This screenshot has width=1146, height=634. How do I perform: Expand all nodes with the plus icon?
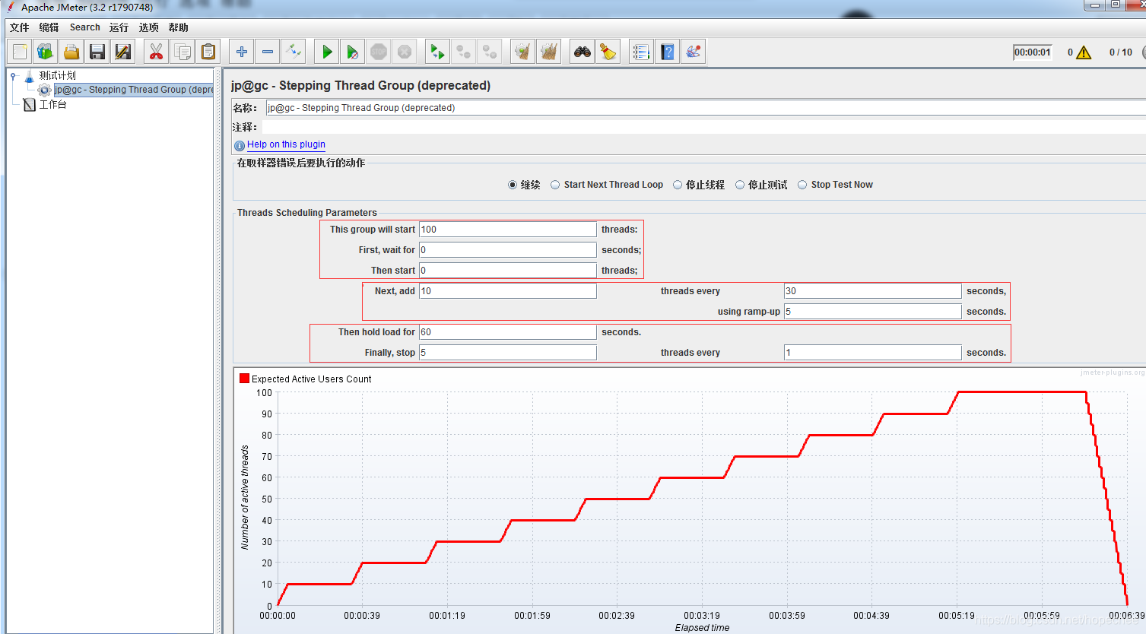point(241,52)
